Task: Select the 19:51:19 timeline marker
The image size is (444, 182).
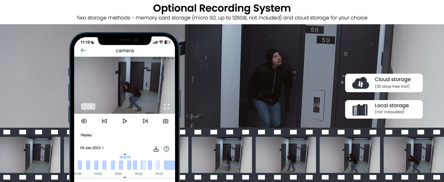Action: pyautogui.click(x=125, y=157)
